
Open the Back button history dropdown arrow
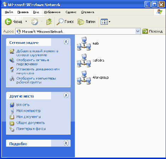click(x=26, y=22)
